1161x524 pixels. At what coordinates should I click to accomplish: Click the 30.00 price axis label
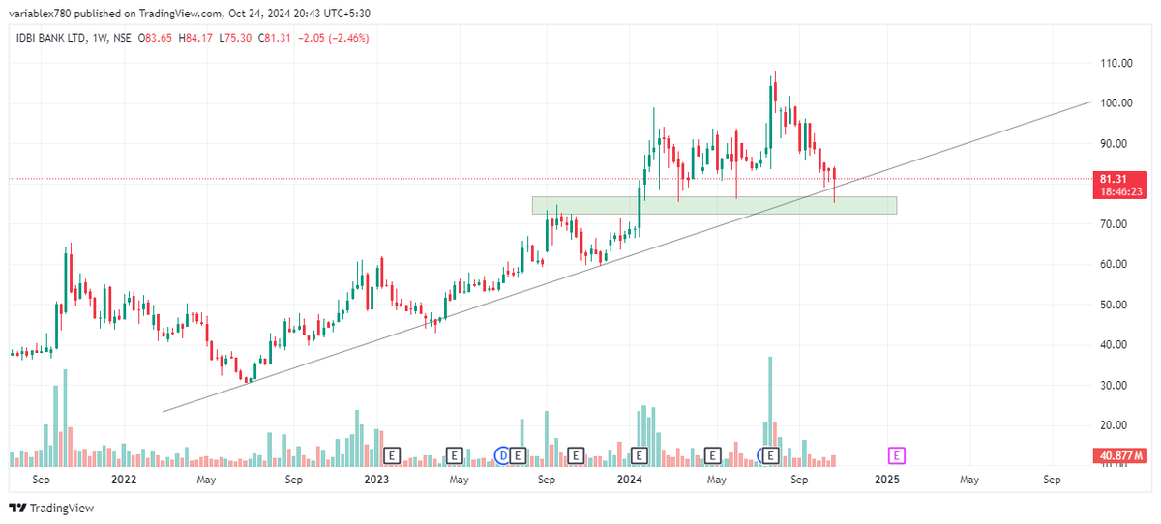coord(1116,385)
